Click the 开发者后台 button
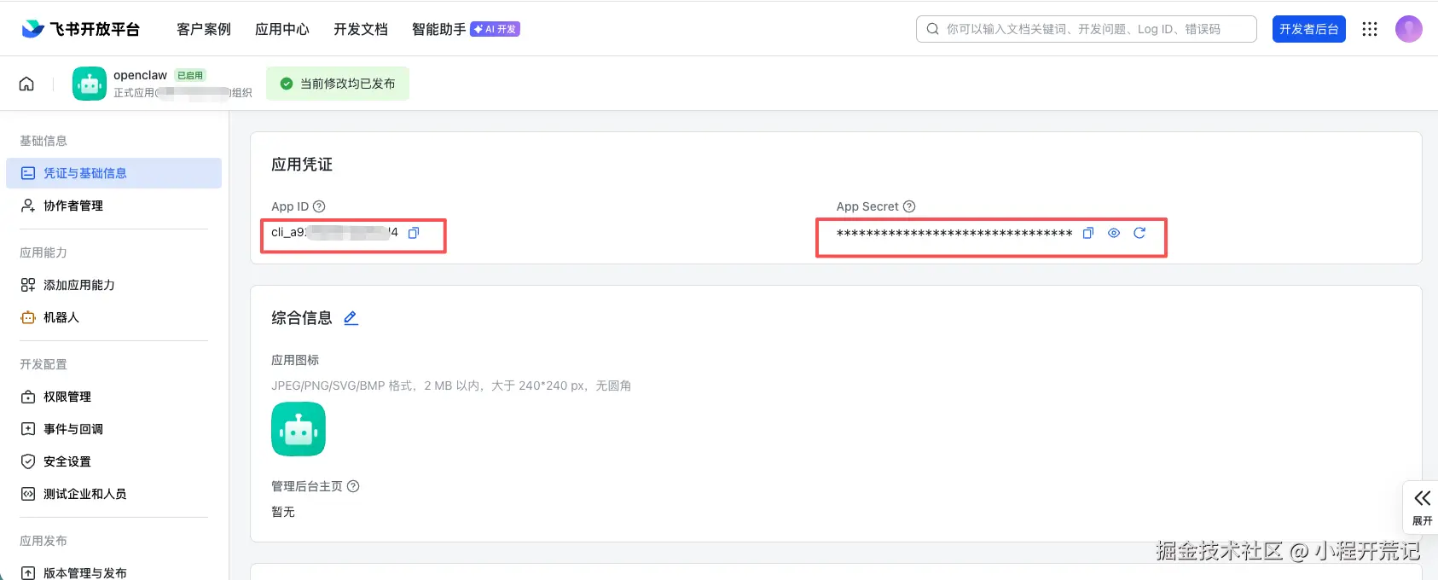Screen dimensions: 1438x580 (x=1308, y=29)
